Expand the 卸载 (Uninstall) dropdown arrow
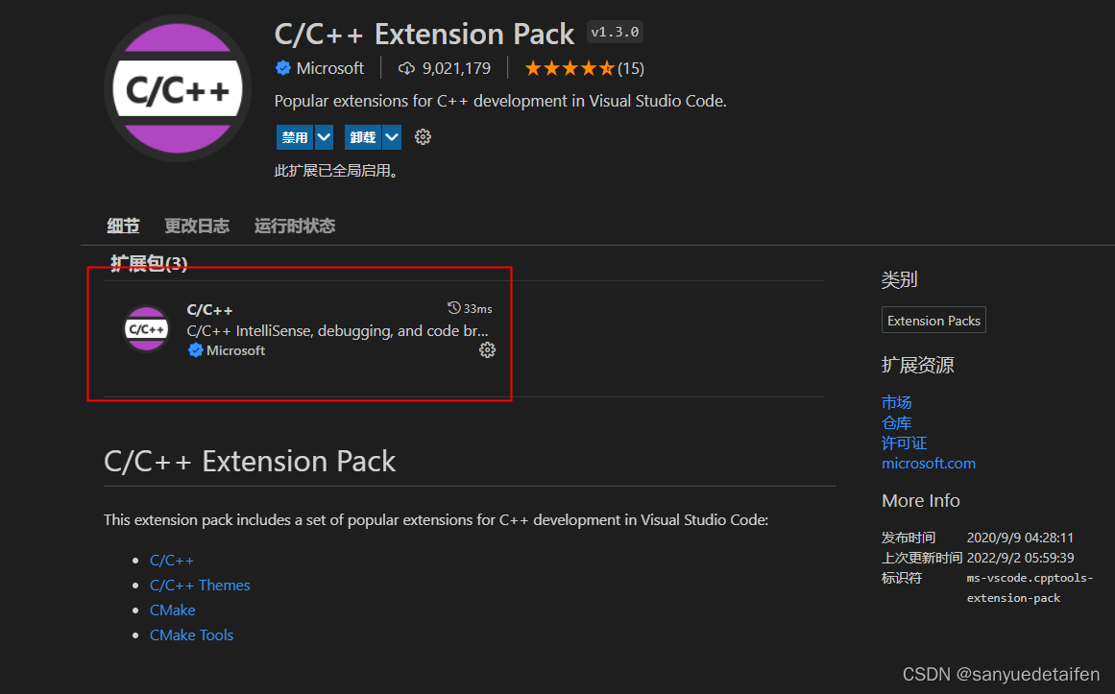1115x694 pixels. click(392, 137)
